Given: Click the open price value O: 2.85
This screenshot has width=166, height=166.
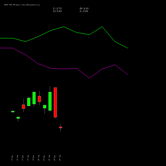Looking at the screenshot, I should coord(57,11).
